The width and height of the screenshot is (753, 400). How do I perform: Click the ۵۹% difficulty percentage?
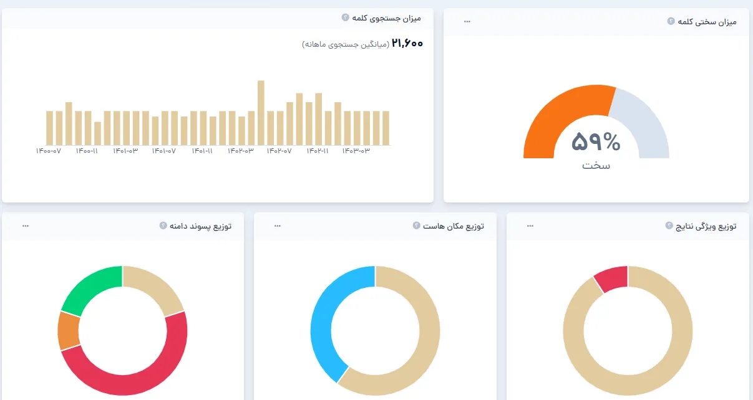click(x=596, y=143)
